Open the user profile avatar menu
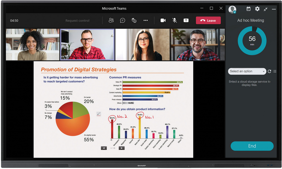Viewport: 282px width, 169px height. coord(233,10)
